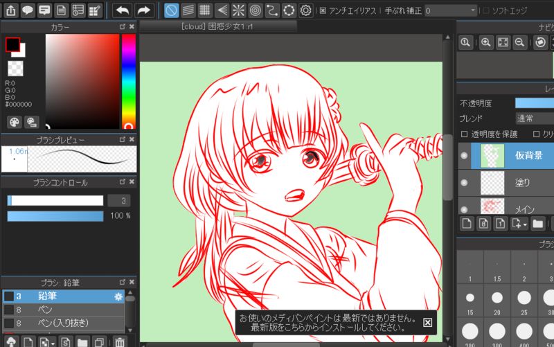Close the カラー panel
The image size is (554, 347).
point(132,26)
